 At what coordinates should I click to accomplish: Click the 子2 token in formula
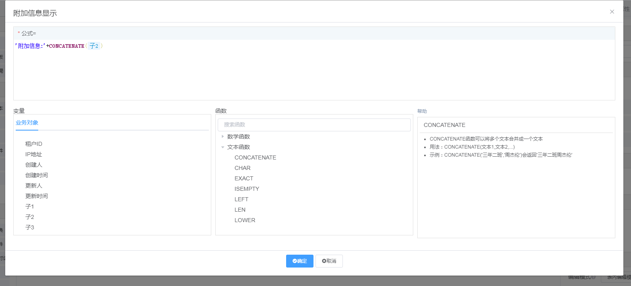coord(94,46)
